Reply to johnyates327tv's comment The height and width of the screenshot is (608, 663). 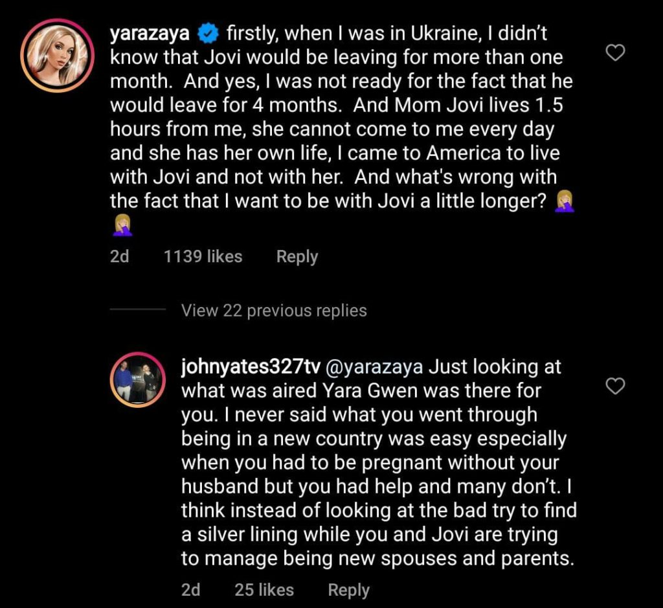pos(348,591)
